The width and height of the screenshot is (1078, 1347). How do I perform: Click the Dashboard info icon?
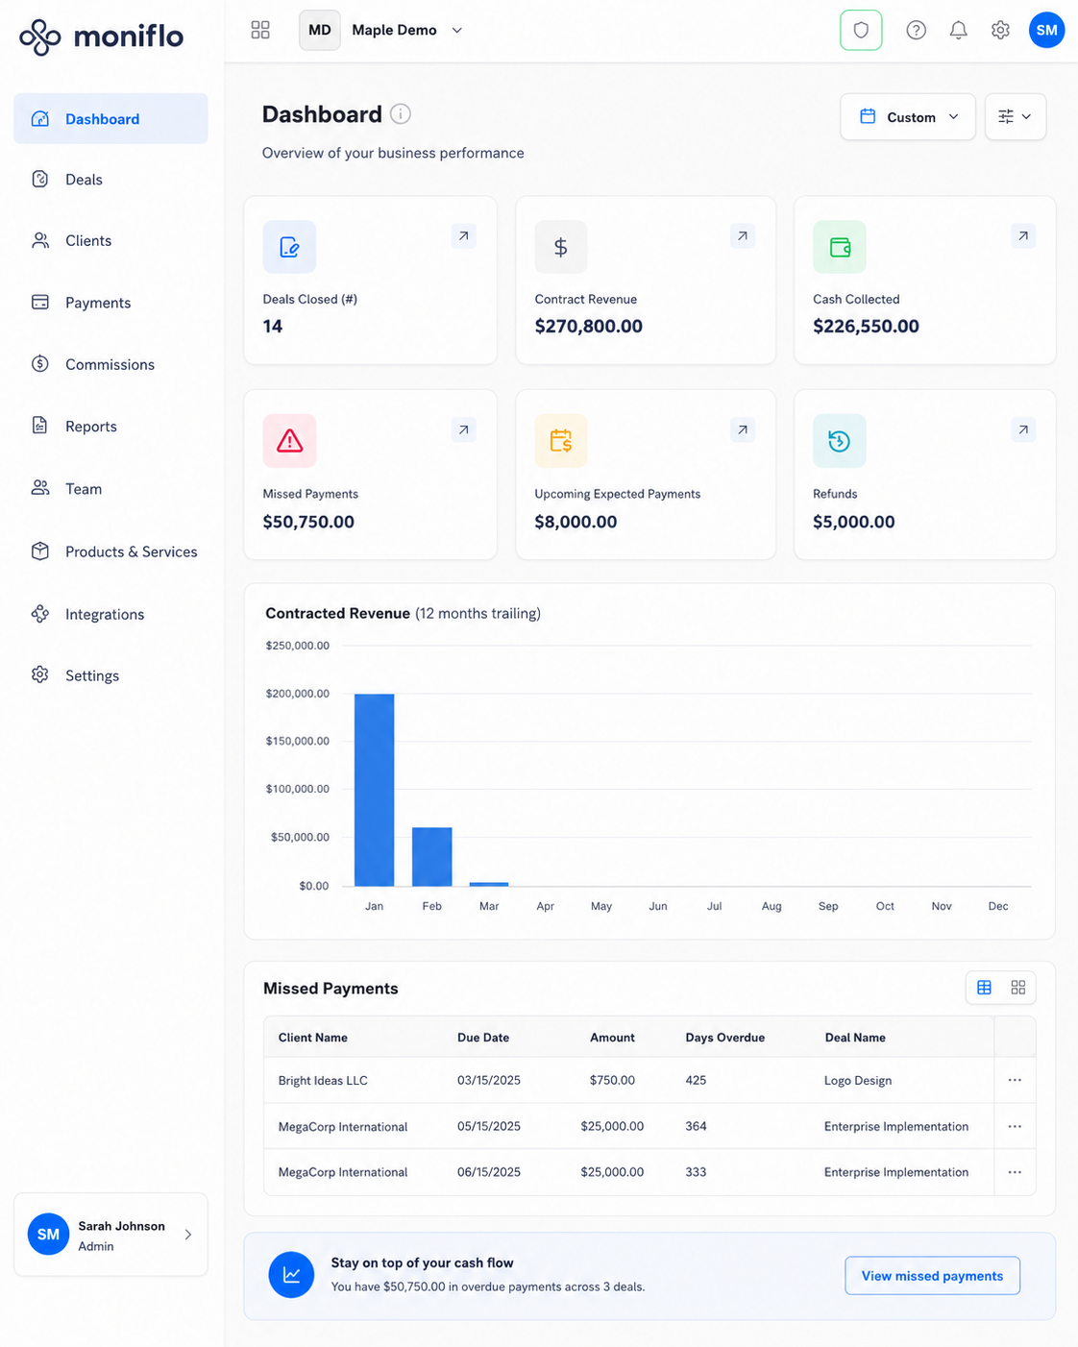click(401, 114)
